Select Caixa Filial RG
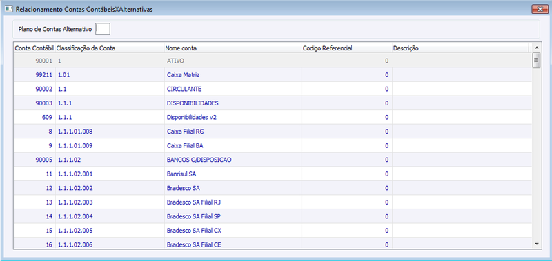Viewport: 552px width, 261px height. click(185, 132)
